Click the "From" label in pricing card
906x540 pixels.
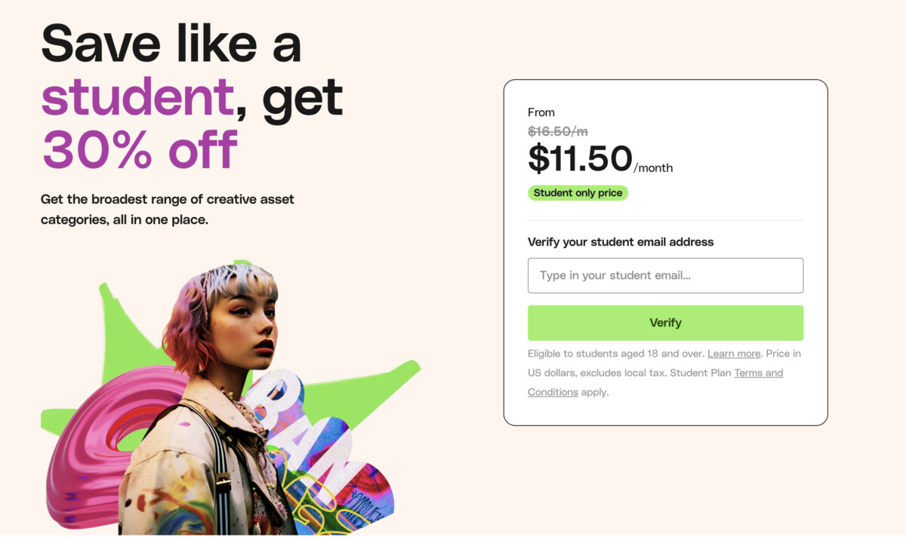pos(541,112)
